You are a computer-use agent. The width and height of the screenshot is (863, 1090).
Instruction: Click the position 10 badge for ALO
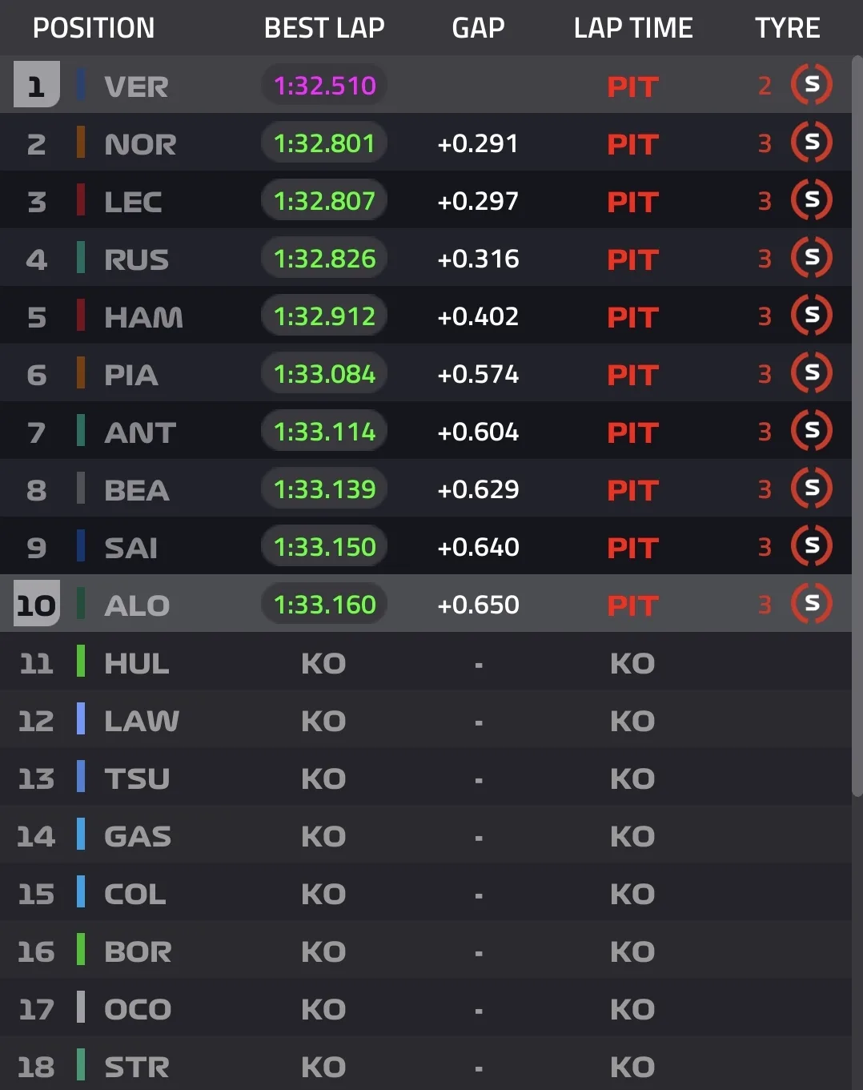coord(37,605)
